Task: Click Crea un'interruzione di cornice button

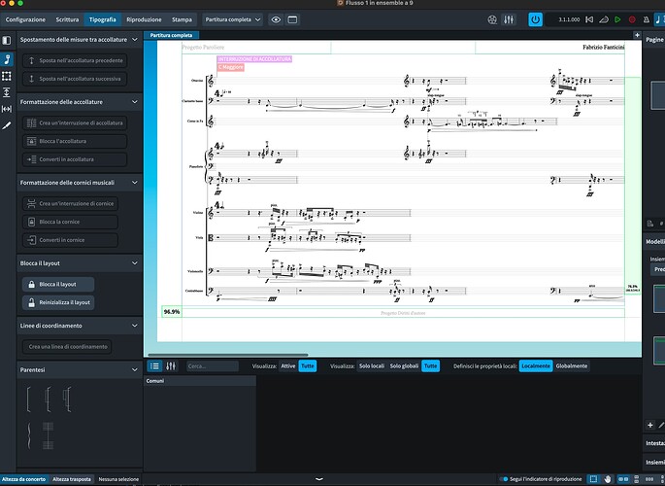Action: click(70, 203)
